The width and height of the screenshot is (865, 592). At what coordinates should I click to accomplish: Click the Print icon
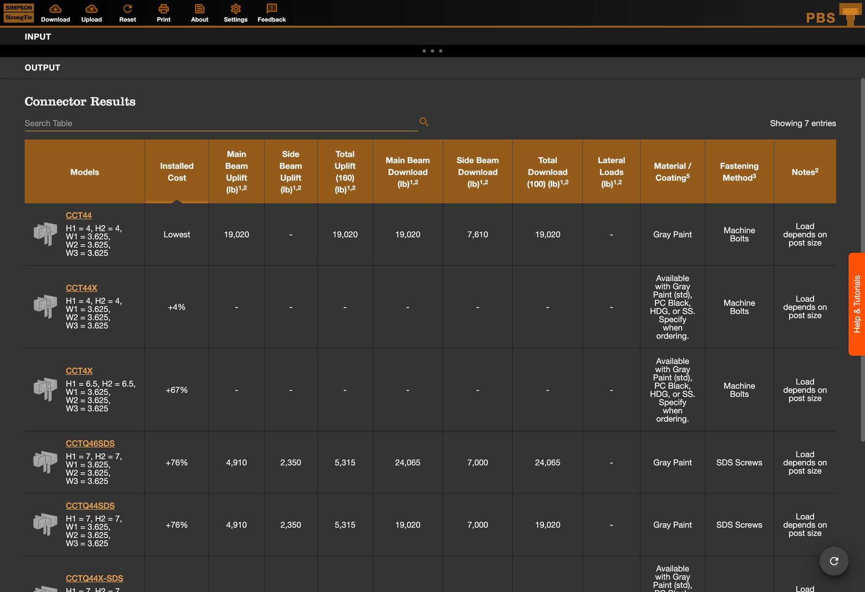click(163, 9)
